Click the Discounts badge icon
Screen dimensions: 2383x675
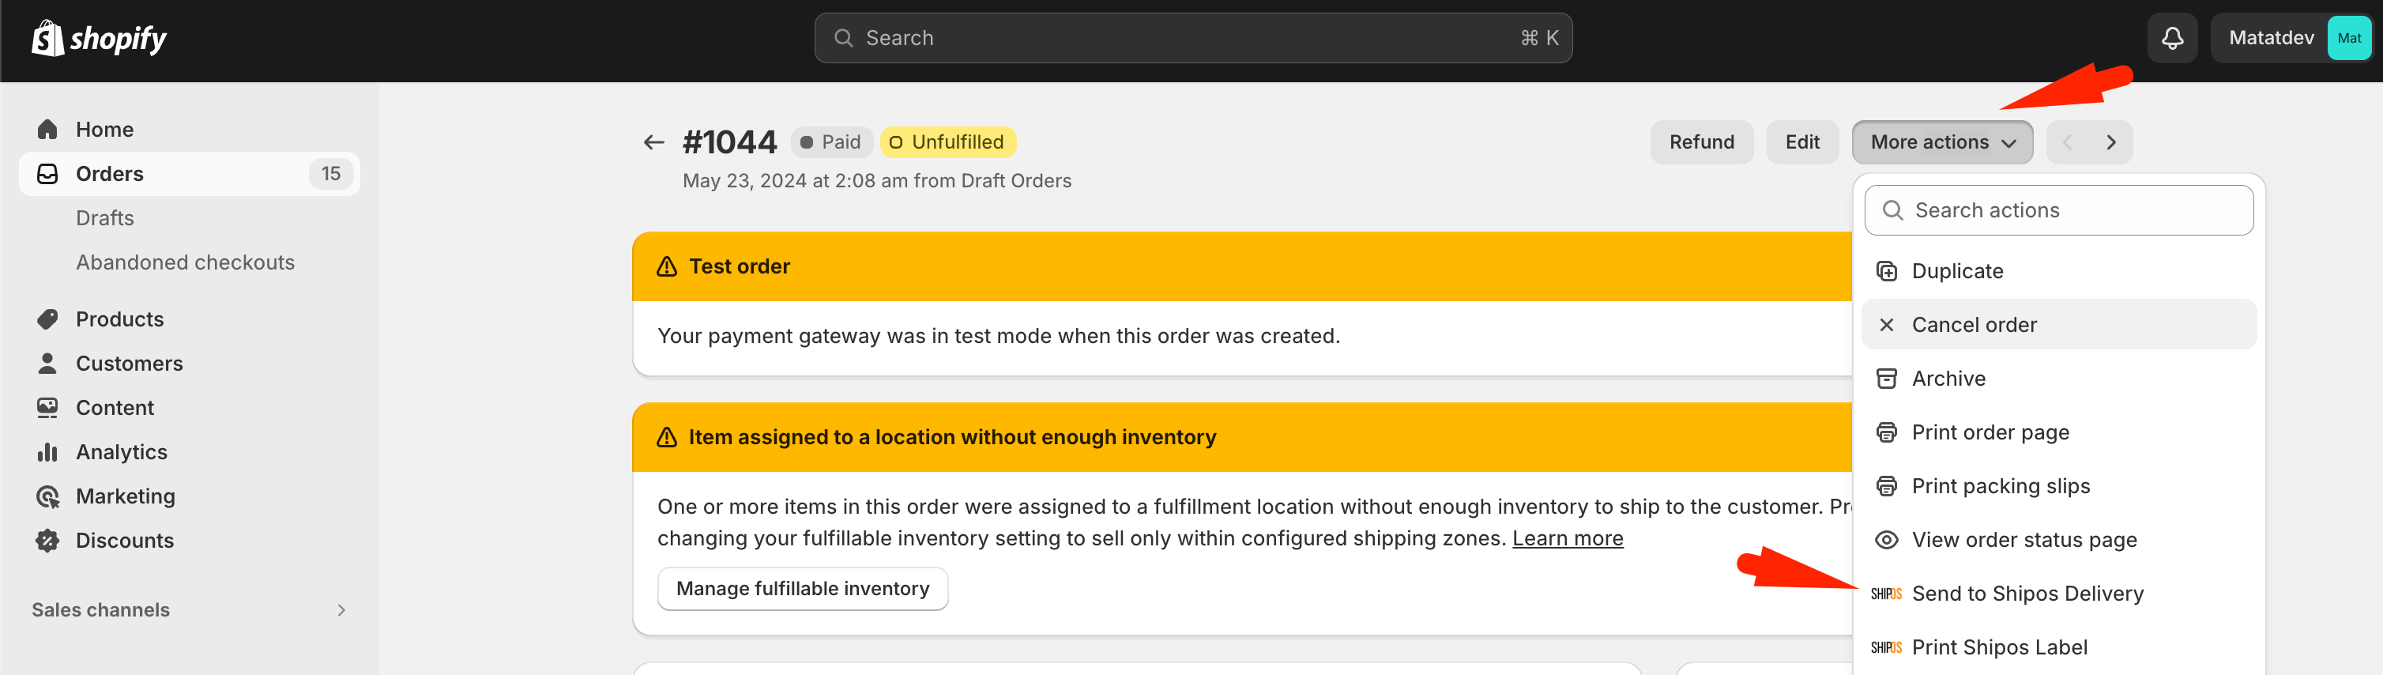point(47,541)
